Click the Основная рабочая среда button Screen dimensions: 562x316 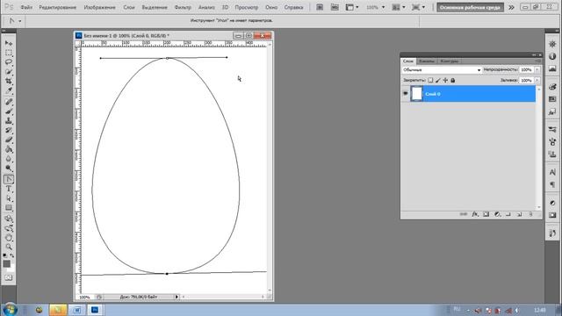point(470,7)
